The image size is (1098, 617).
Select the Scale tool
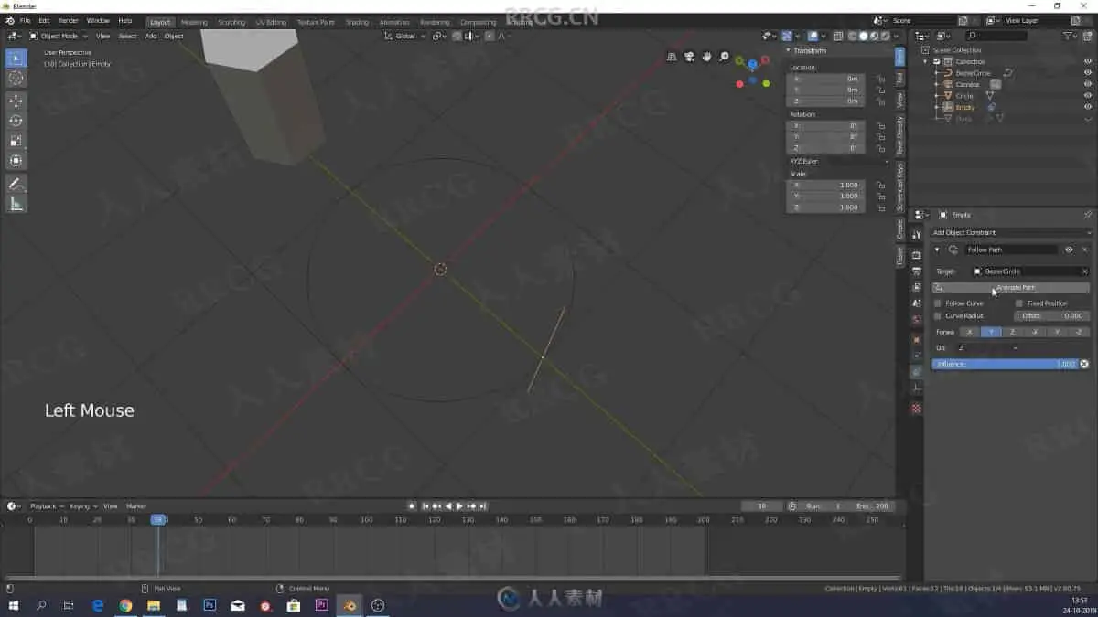point(16,141)
